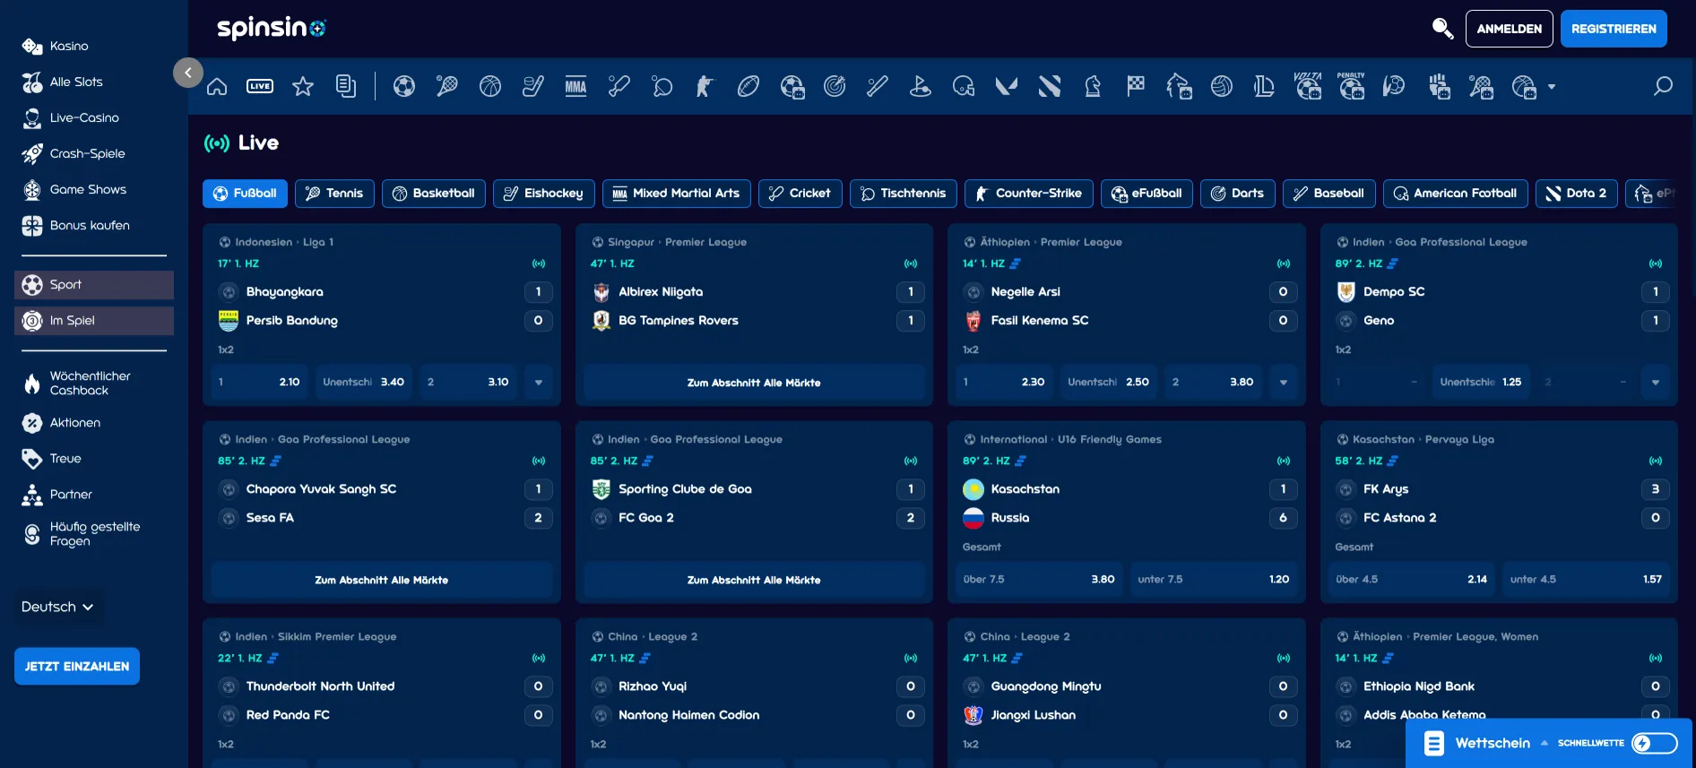Expand markets for Dempo SC match
This screenshot has width=1696, height=768.
tap(1656, 382)
